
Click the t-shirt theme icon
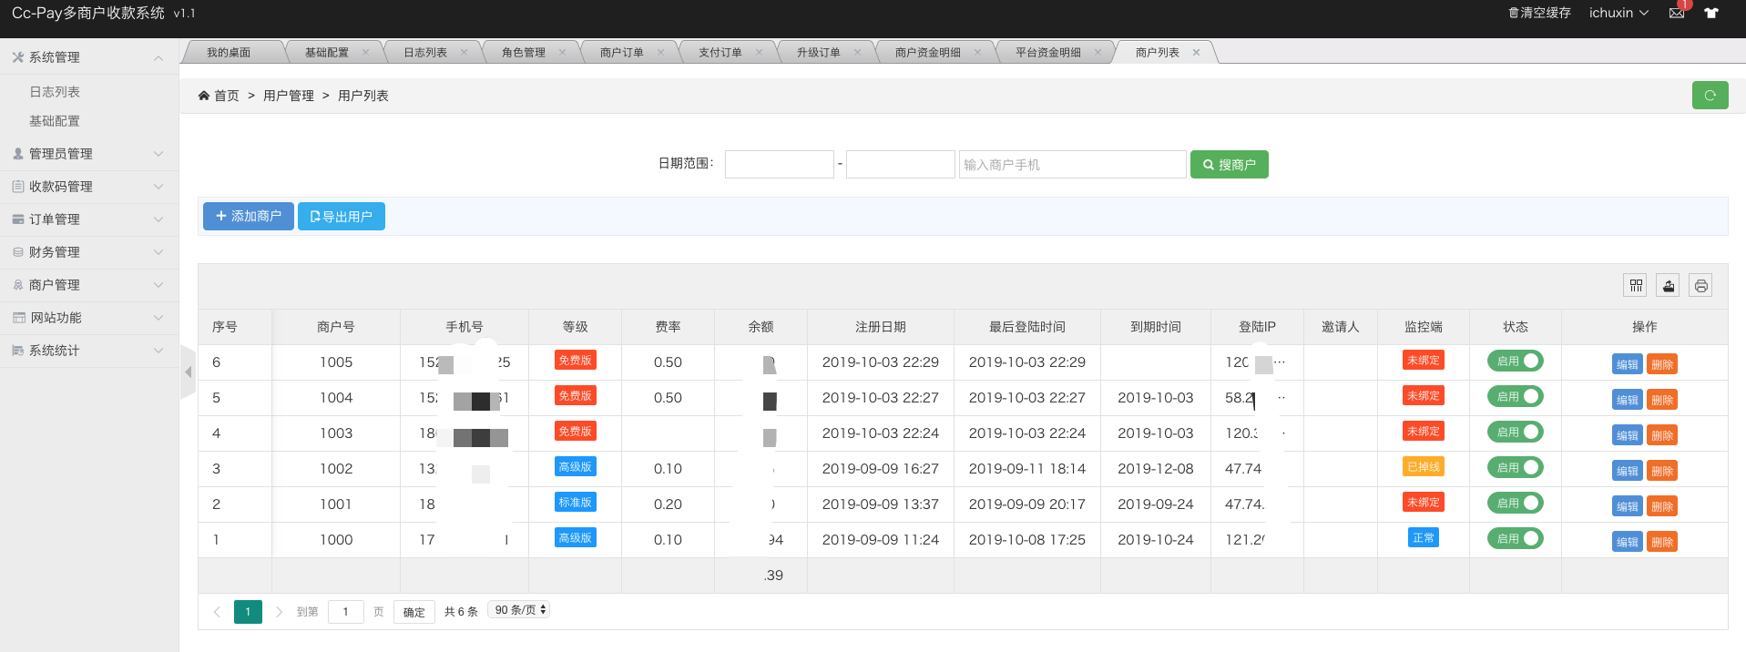tap(1711, 13)
